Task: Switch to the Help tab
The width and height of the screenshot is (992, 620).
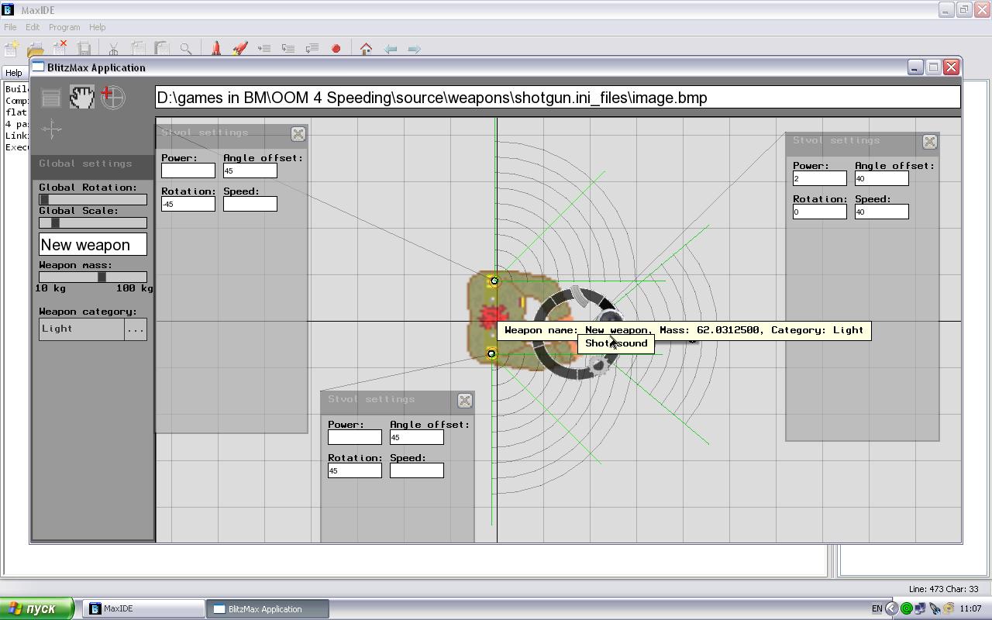Action: tap(14, 73)
